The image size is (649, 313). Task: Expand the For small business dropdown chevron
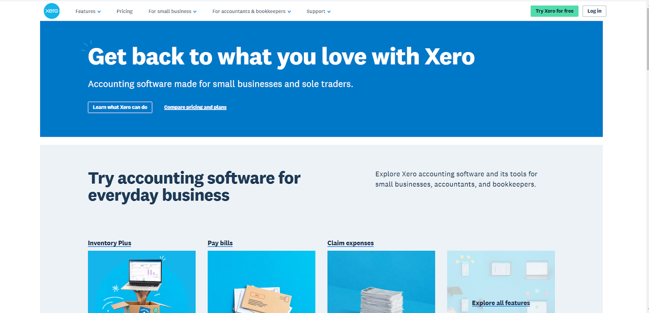[195, 12]
